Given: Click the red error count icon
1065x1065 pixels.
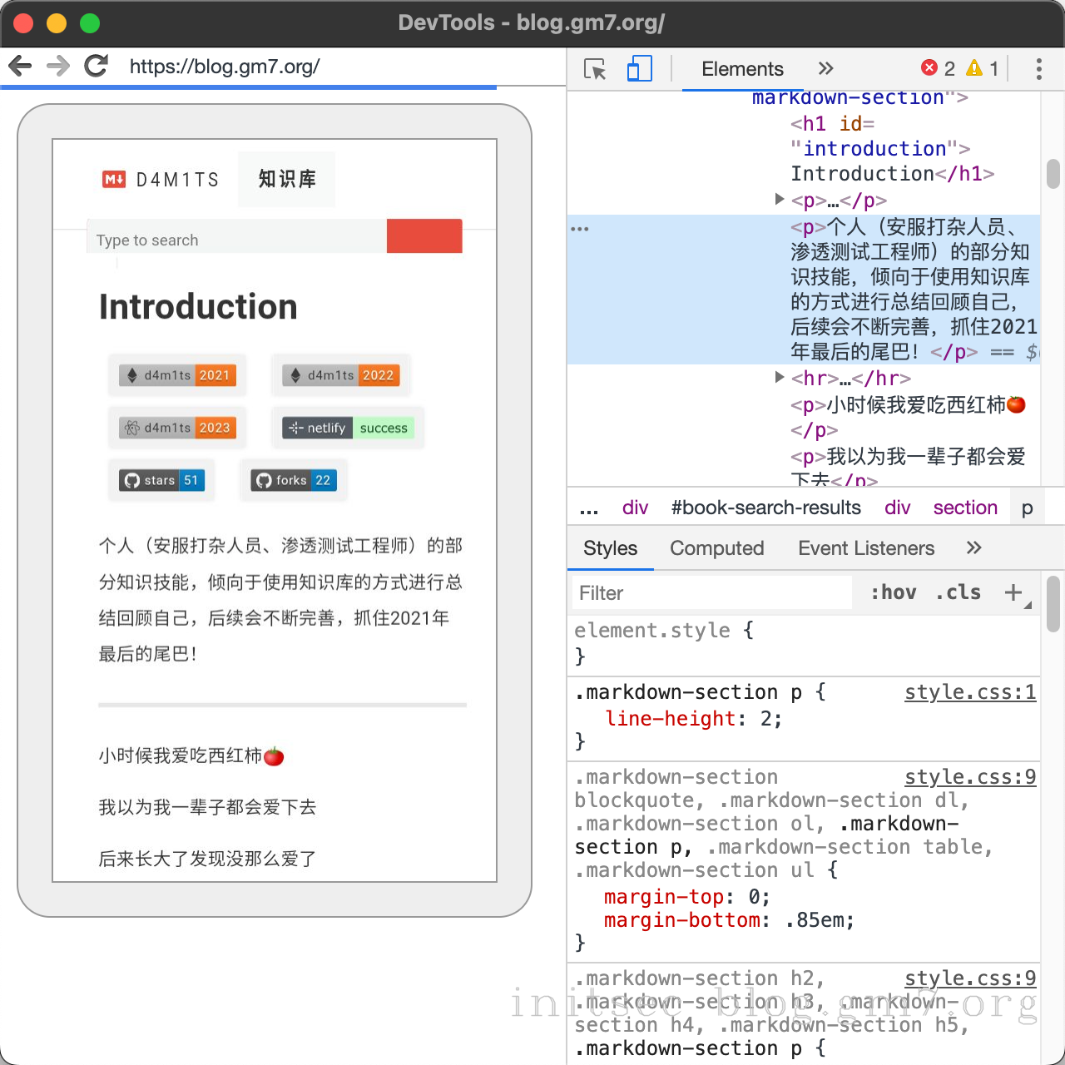Looking at the screenshot, I should click(x=929, y=68).
